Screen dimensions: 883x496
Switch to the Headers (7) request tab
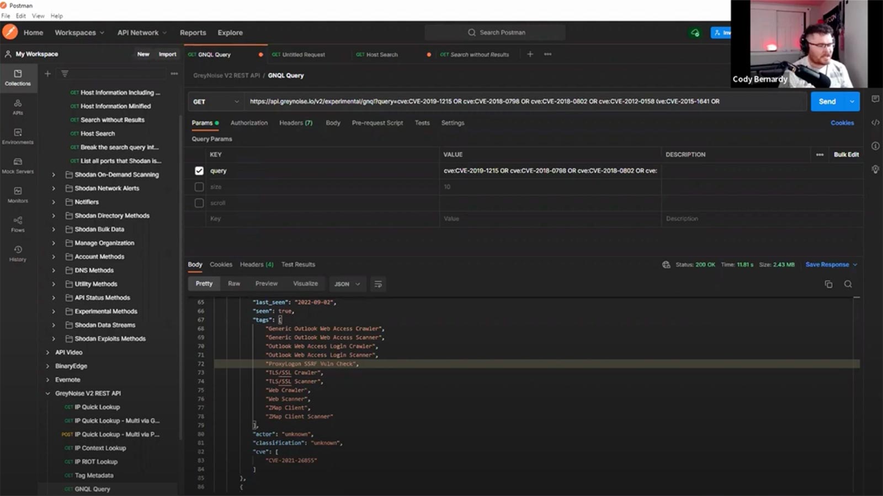pyautogui.click(x=296, y=123)
